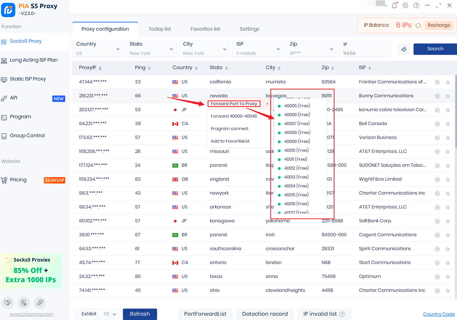Favorite the Bell Canada row star
Viewport: 457px width, 320px height.
448,124
